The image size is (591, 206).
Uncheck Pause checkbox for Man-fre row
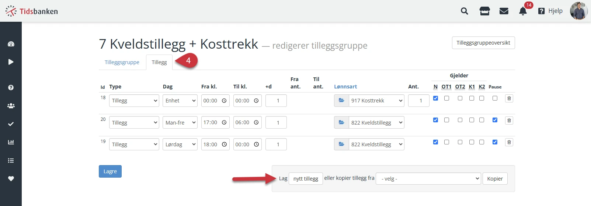click(495, 120)
